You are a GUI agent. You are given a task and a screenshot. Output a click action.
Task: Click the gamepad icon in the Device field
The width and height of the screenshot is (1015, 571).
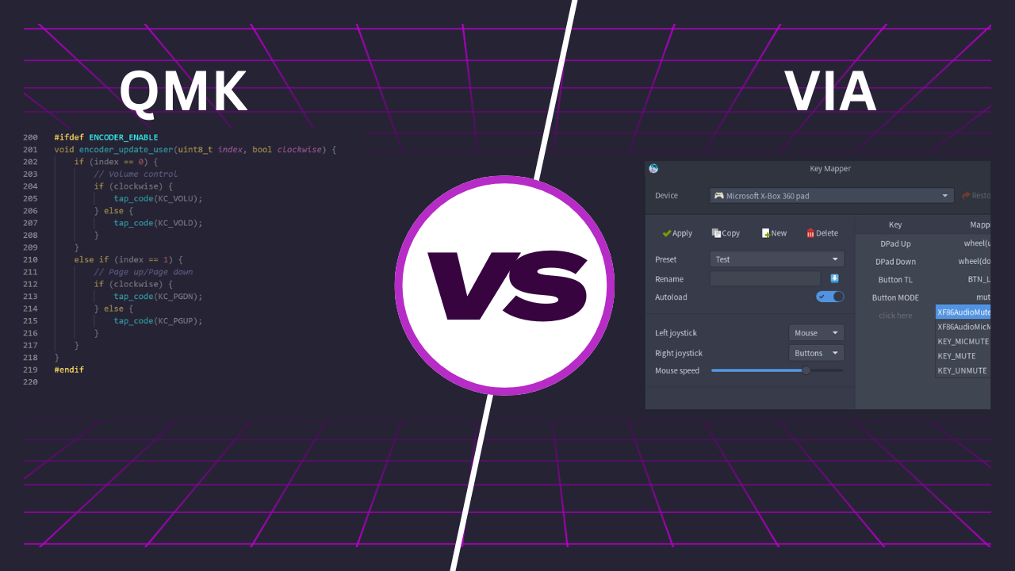point(718,195)
